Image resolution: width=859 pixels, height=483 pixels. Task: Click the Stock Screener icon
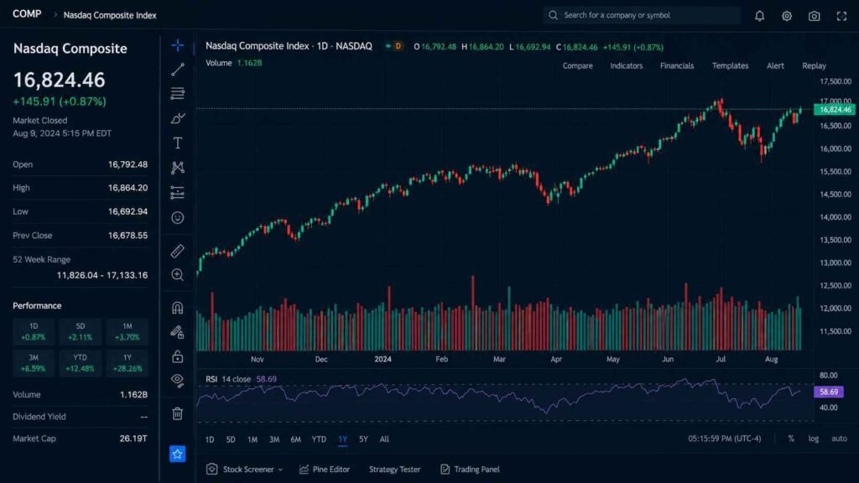[x=212, y=470]
